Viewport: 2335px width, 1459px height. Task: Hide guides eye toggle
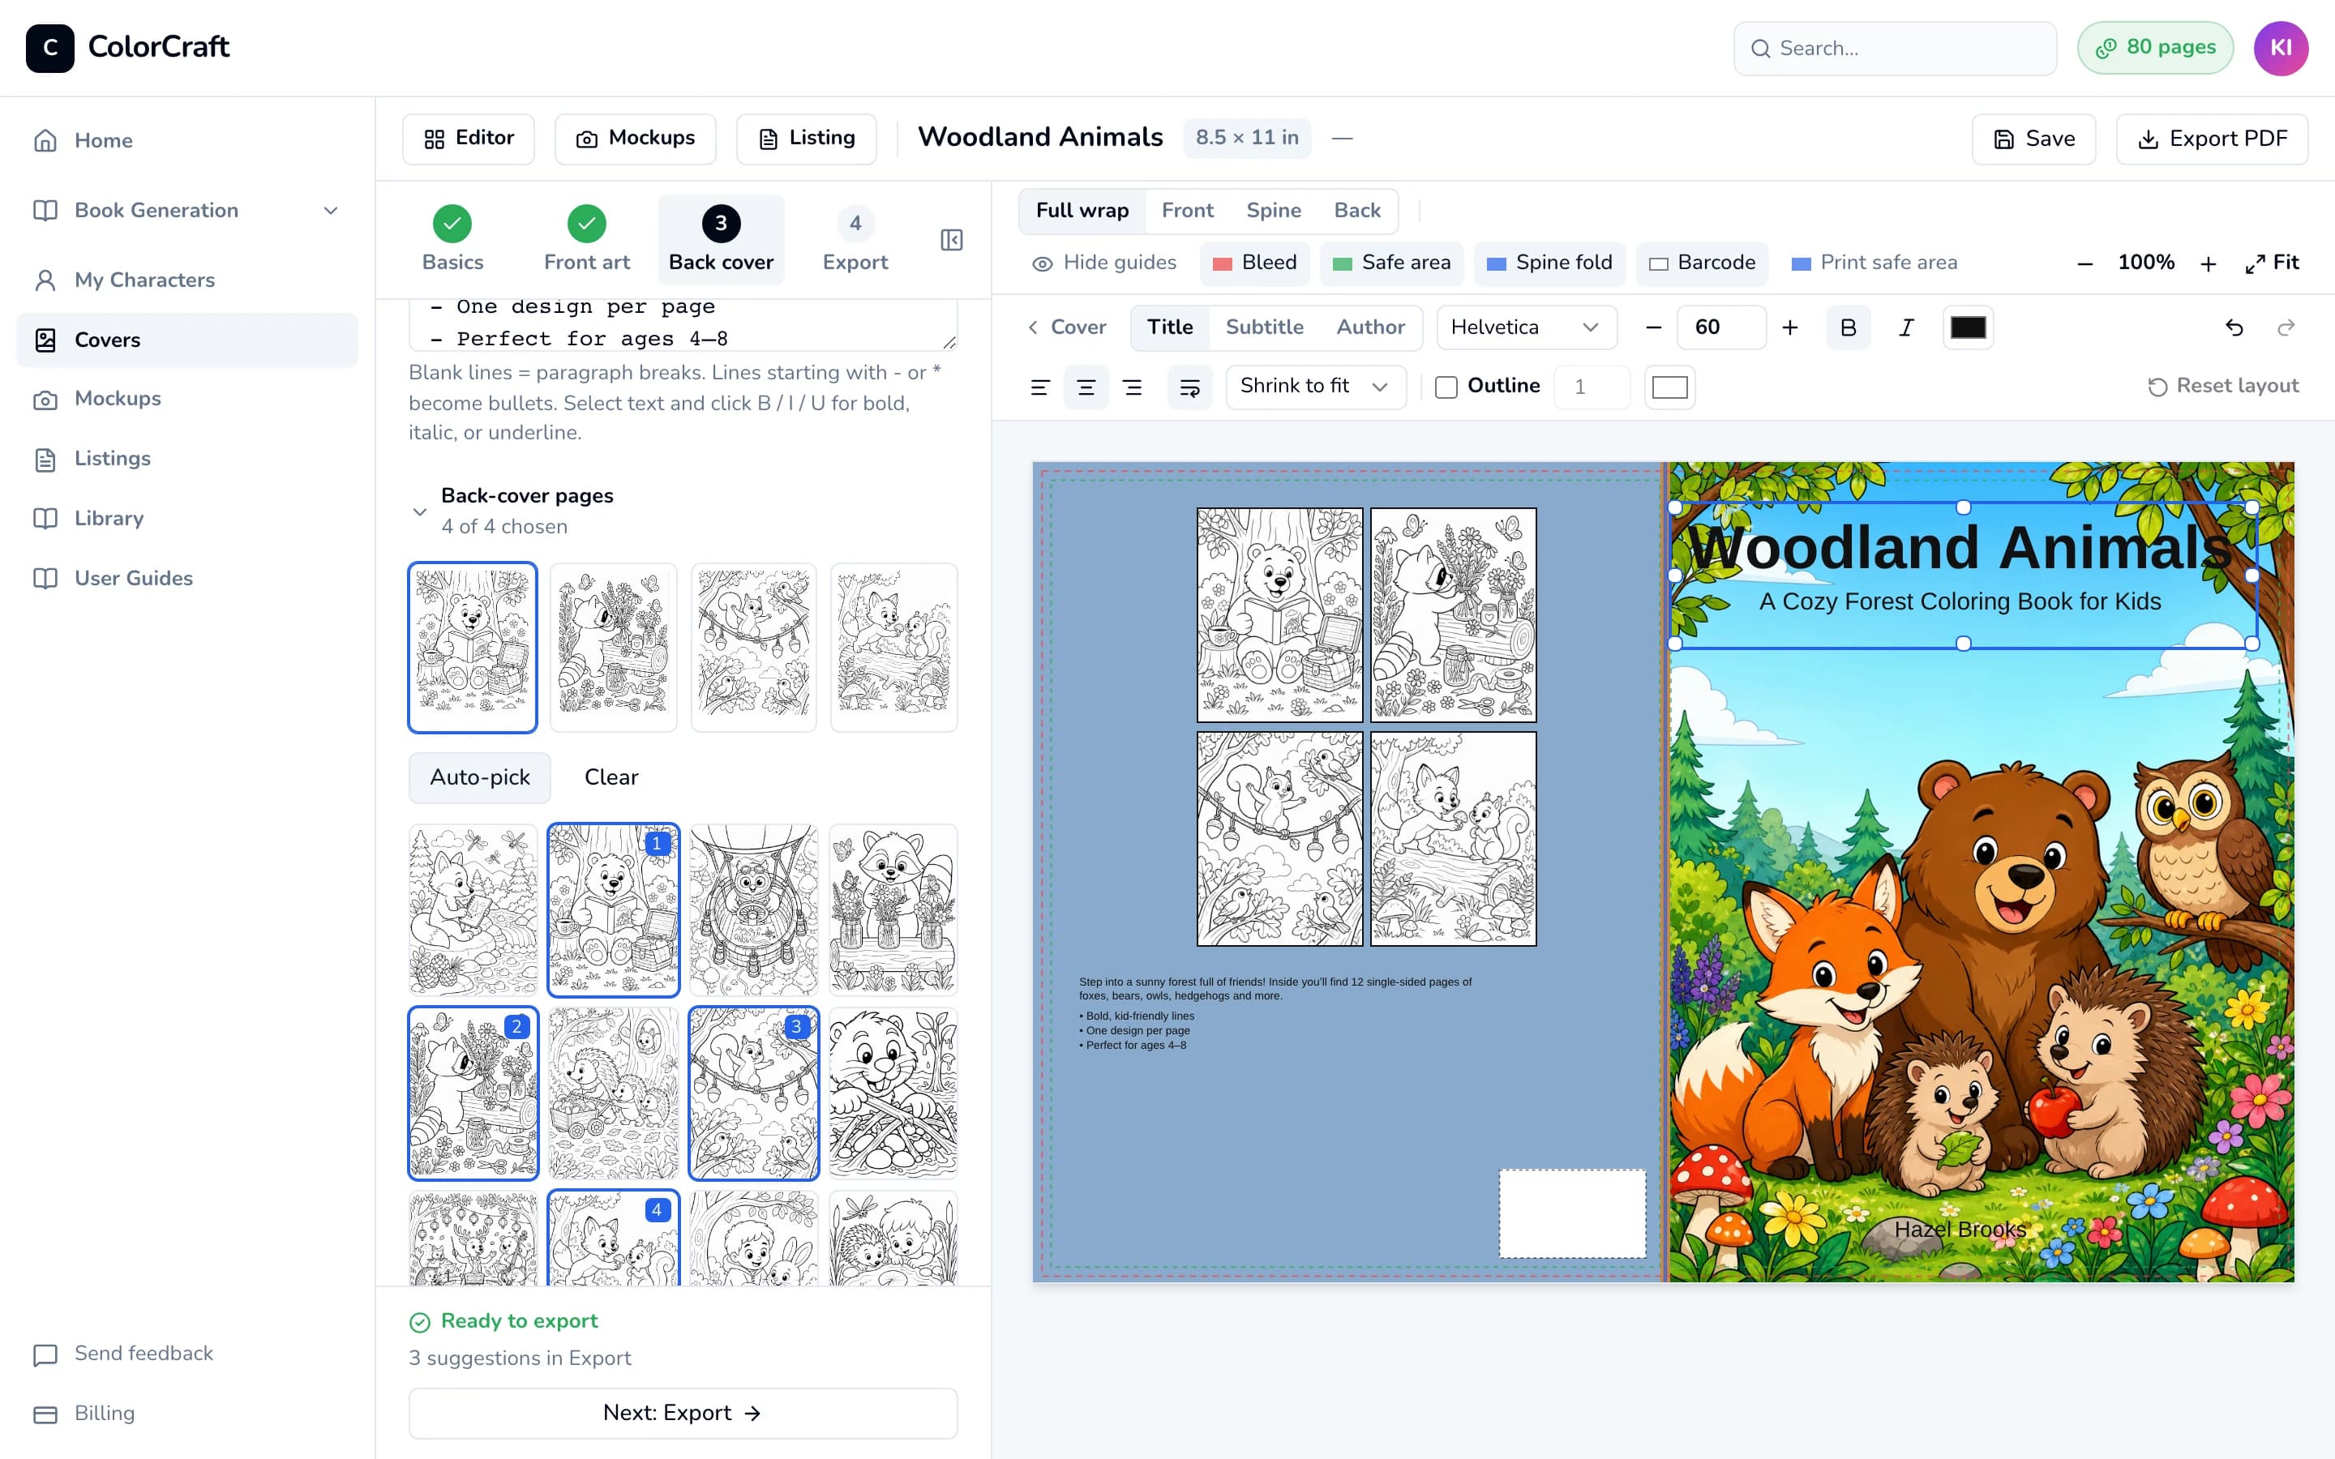pos(1103,263)
